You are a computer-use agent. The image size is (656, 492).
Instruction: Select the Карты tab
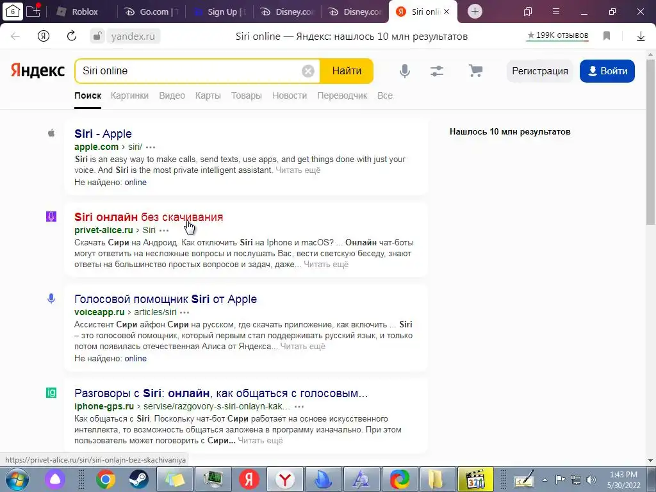pyautogui.click(x=208, y=95)
